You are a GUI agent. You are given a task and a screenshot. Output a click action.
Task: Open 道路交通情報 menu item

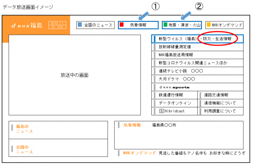(x=221, y=95)
